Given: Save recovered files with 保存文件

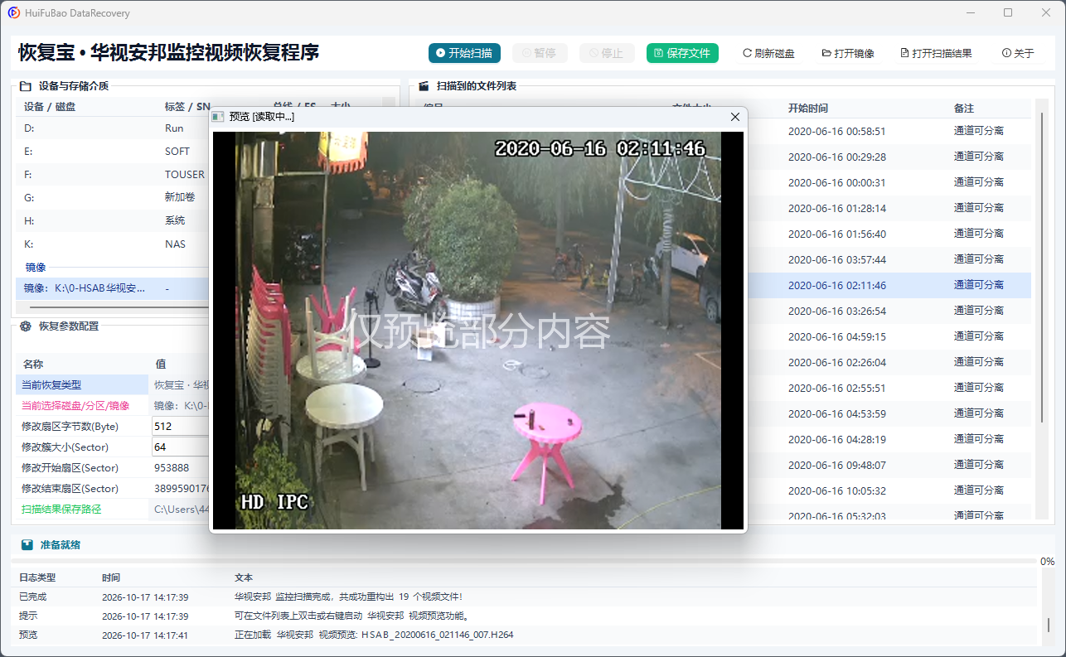Looking at the screenshot, I should tap(682, 53).
